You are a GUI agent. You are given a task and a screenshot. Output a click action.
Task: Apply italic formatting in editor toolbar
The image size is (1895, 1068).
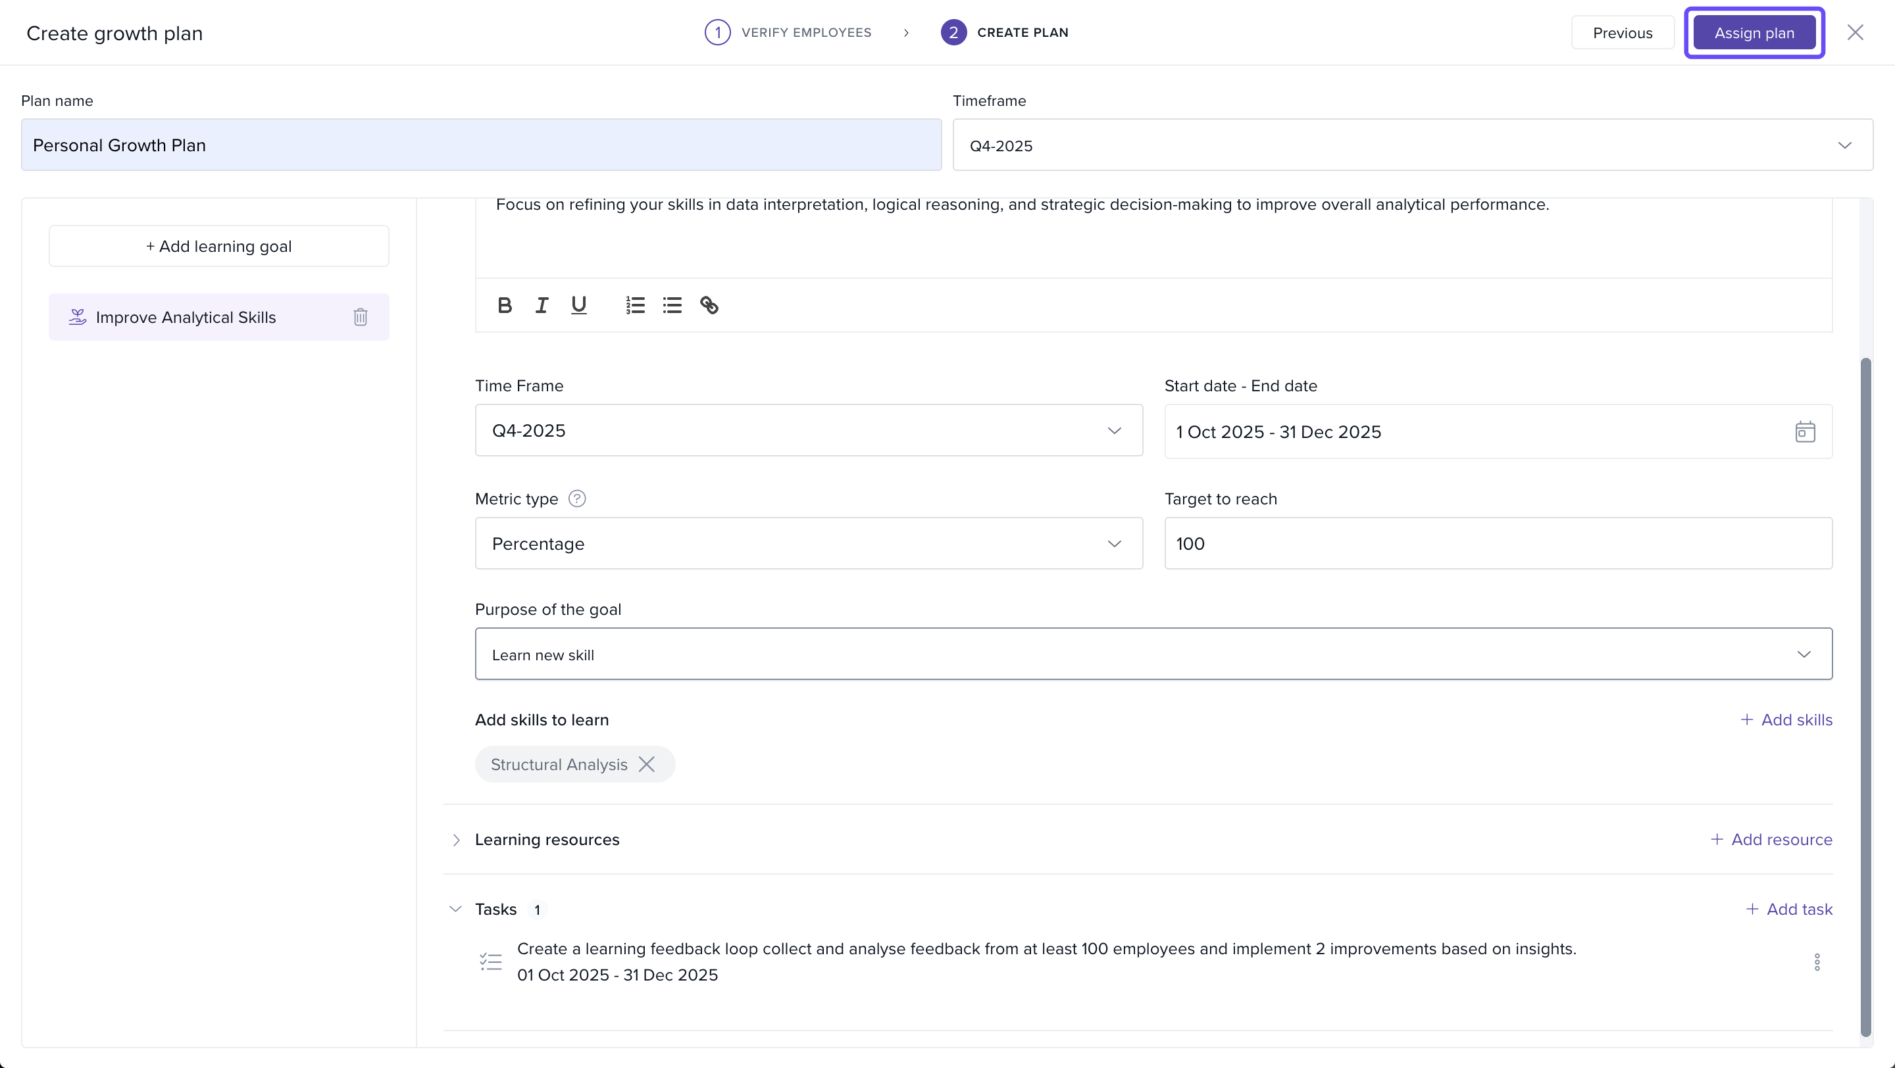(x=542, y=305)
